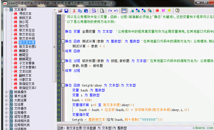Toggle the window panel toolbar button
Viewport: 214px width, 130px height.
pos(124,11)
